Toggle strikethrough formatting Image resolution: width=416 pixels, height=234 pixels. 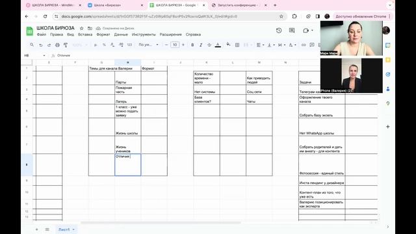point(209,45)
